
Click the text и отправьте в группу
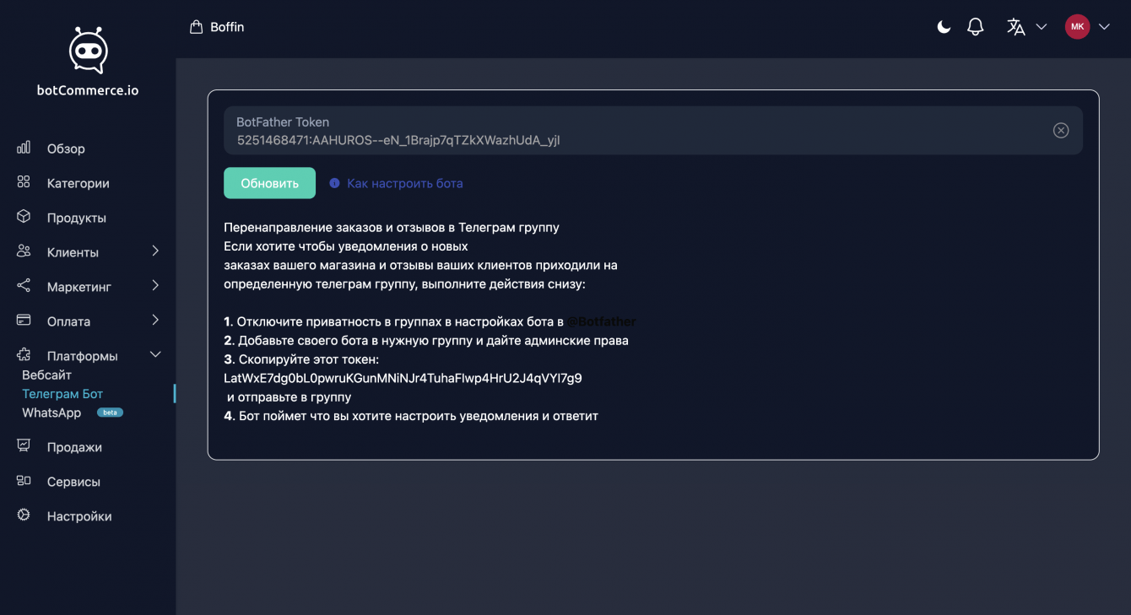click(290, 397)
